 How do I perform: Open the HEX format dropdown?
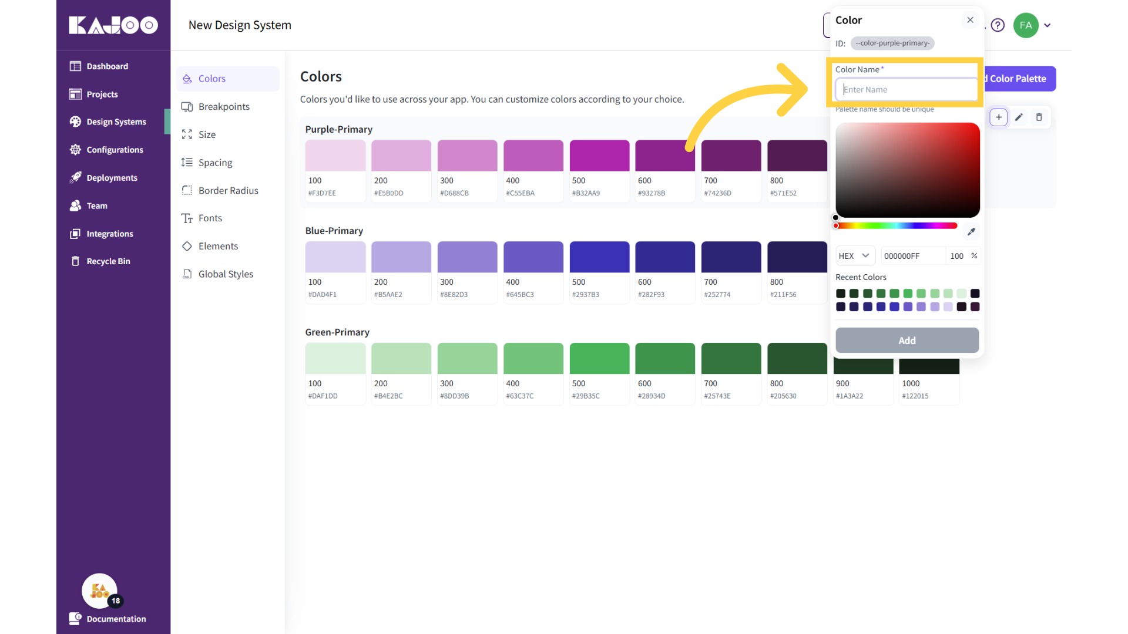point(855,256)
